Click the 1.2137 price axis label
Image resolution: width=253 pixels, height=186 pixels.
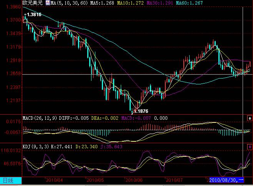pos(13,101)
